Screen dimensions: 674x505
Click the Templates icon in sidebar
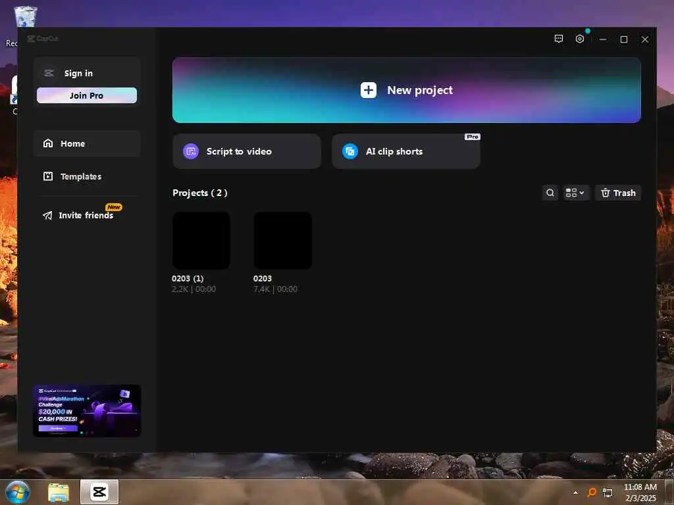click(x=48, y=176)
